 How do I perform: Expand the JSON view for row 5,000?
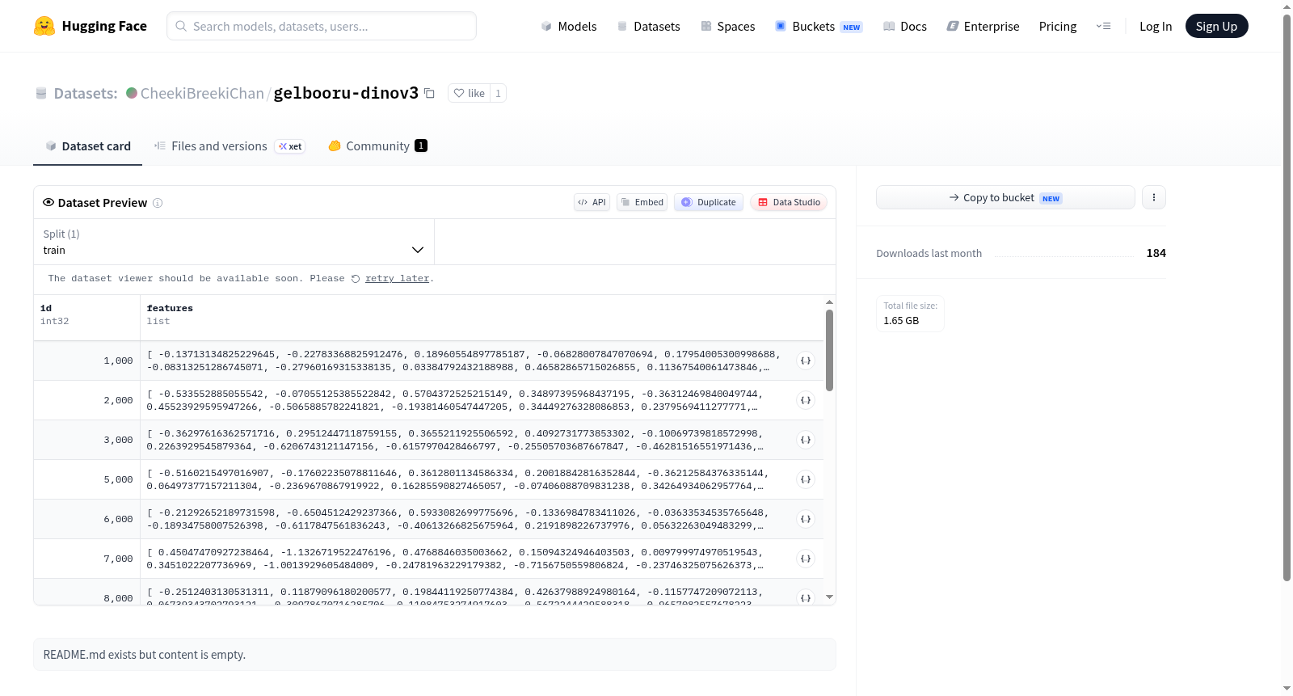click(806, 479)
